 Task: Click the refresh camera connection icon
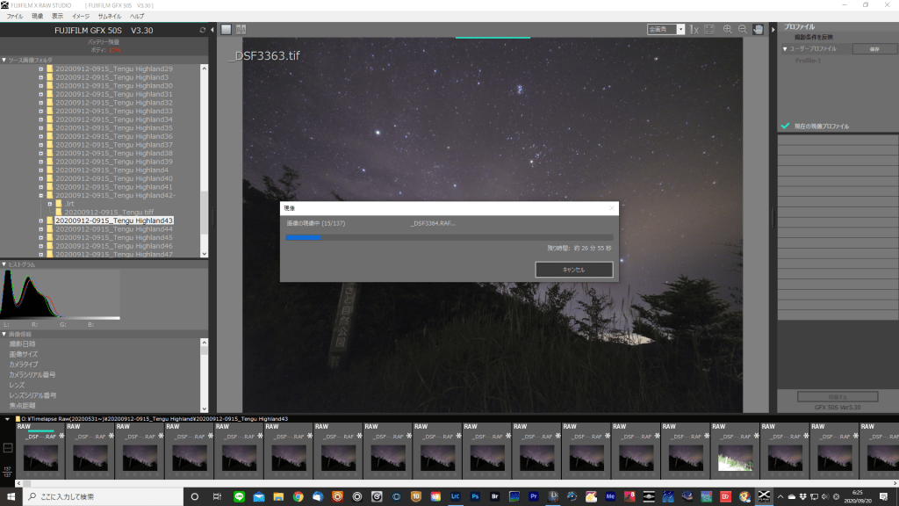coord(202,30)
